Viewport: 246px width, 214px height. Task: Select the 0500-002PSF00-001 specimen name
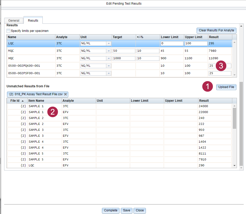24,73
